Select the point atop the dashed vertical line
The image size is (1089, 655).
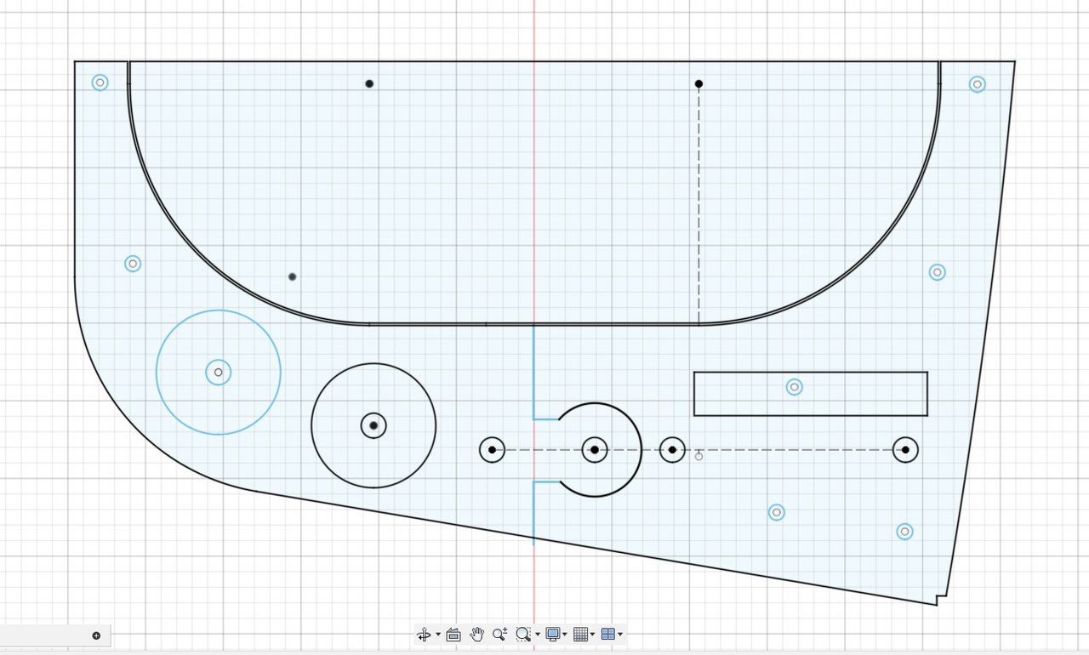click(x=698, y=83)
